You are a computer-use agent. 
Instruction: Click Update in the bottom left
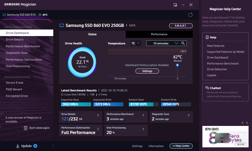click(26, 146)
